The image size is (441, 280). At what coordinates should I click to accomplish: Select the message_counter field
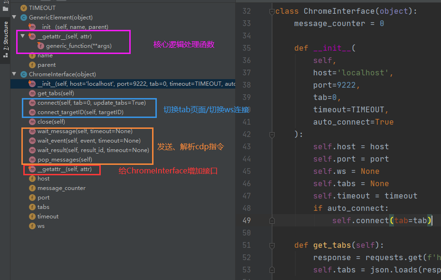coord(61,188)
